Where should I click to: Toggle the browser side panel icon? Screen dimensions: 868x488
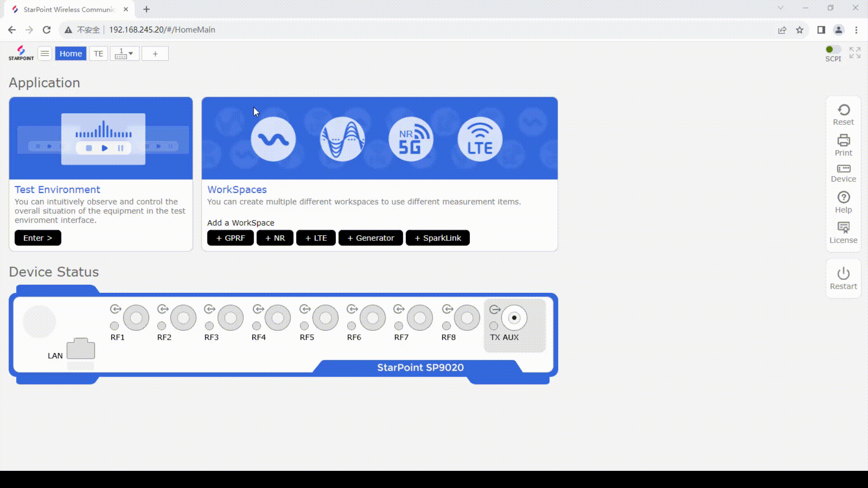coord(821,30)
